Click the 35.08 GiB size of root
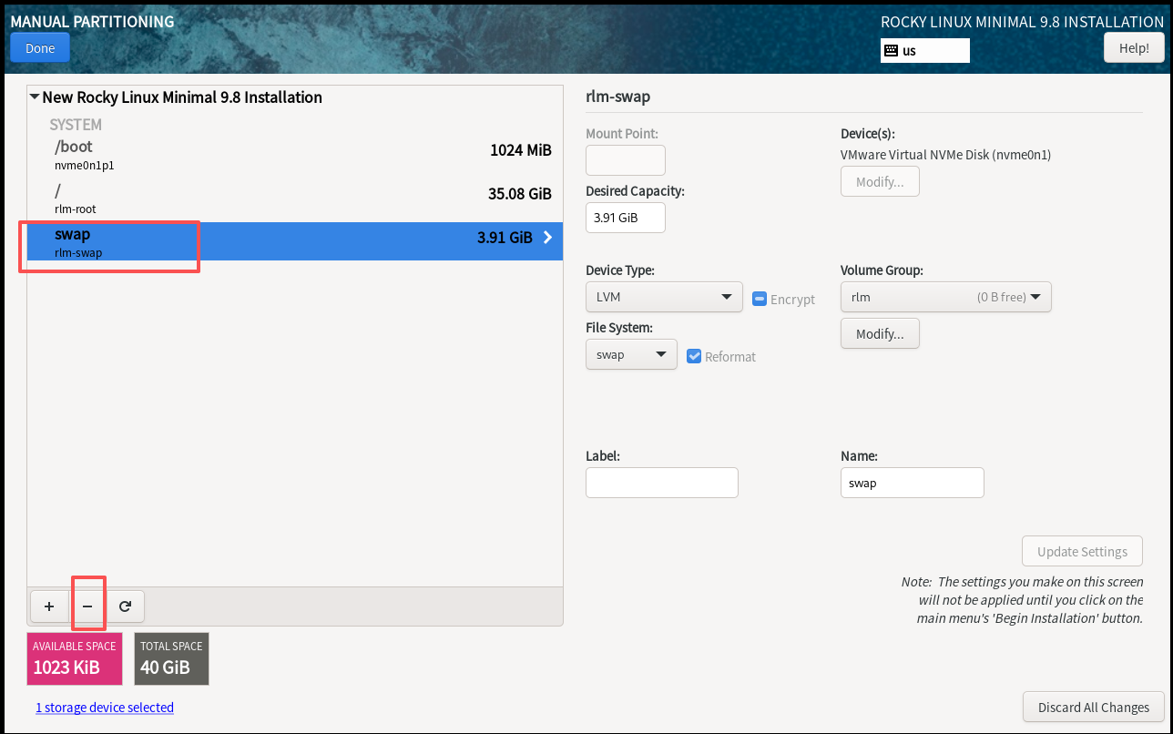 point(520,193)
